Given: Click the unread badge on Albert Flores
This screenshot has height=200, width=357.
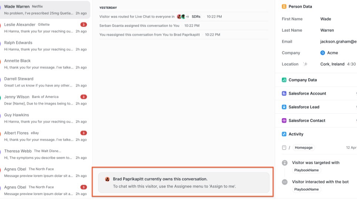Looking at the screenshot, I should coord(84,133).
